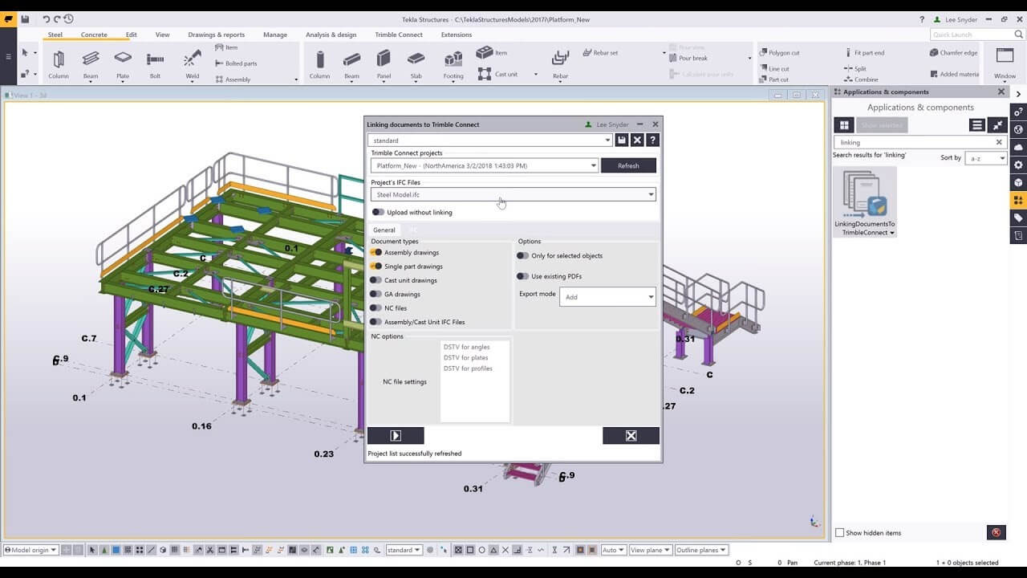Open the Drawings & reports tab
The image size is (1027, 578).
(217, 35)
